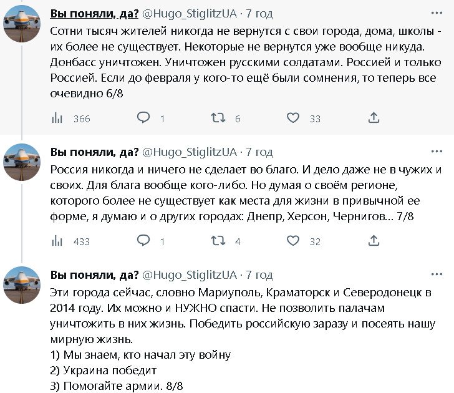Share the 7/8 tweet

pyautogui.click(x=374, y=241)
